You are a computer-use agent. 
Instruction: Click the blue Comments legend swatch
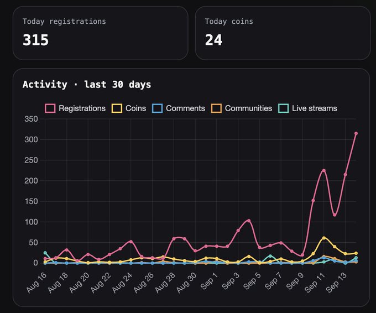[x=157, y=108]
